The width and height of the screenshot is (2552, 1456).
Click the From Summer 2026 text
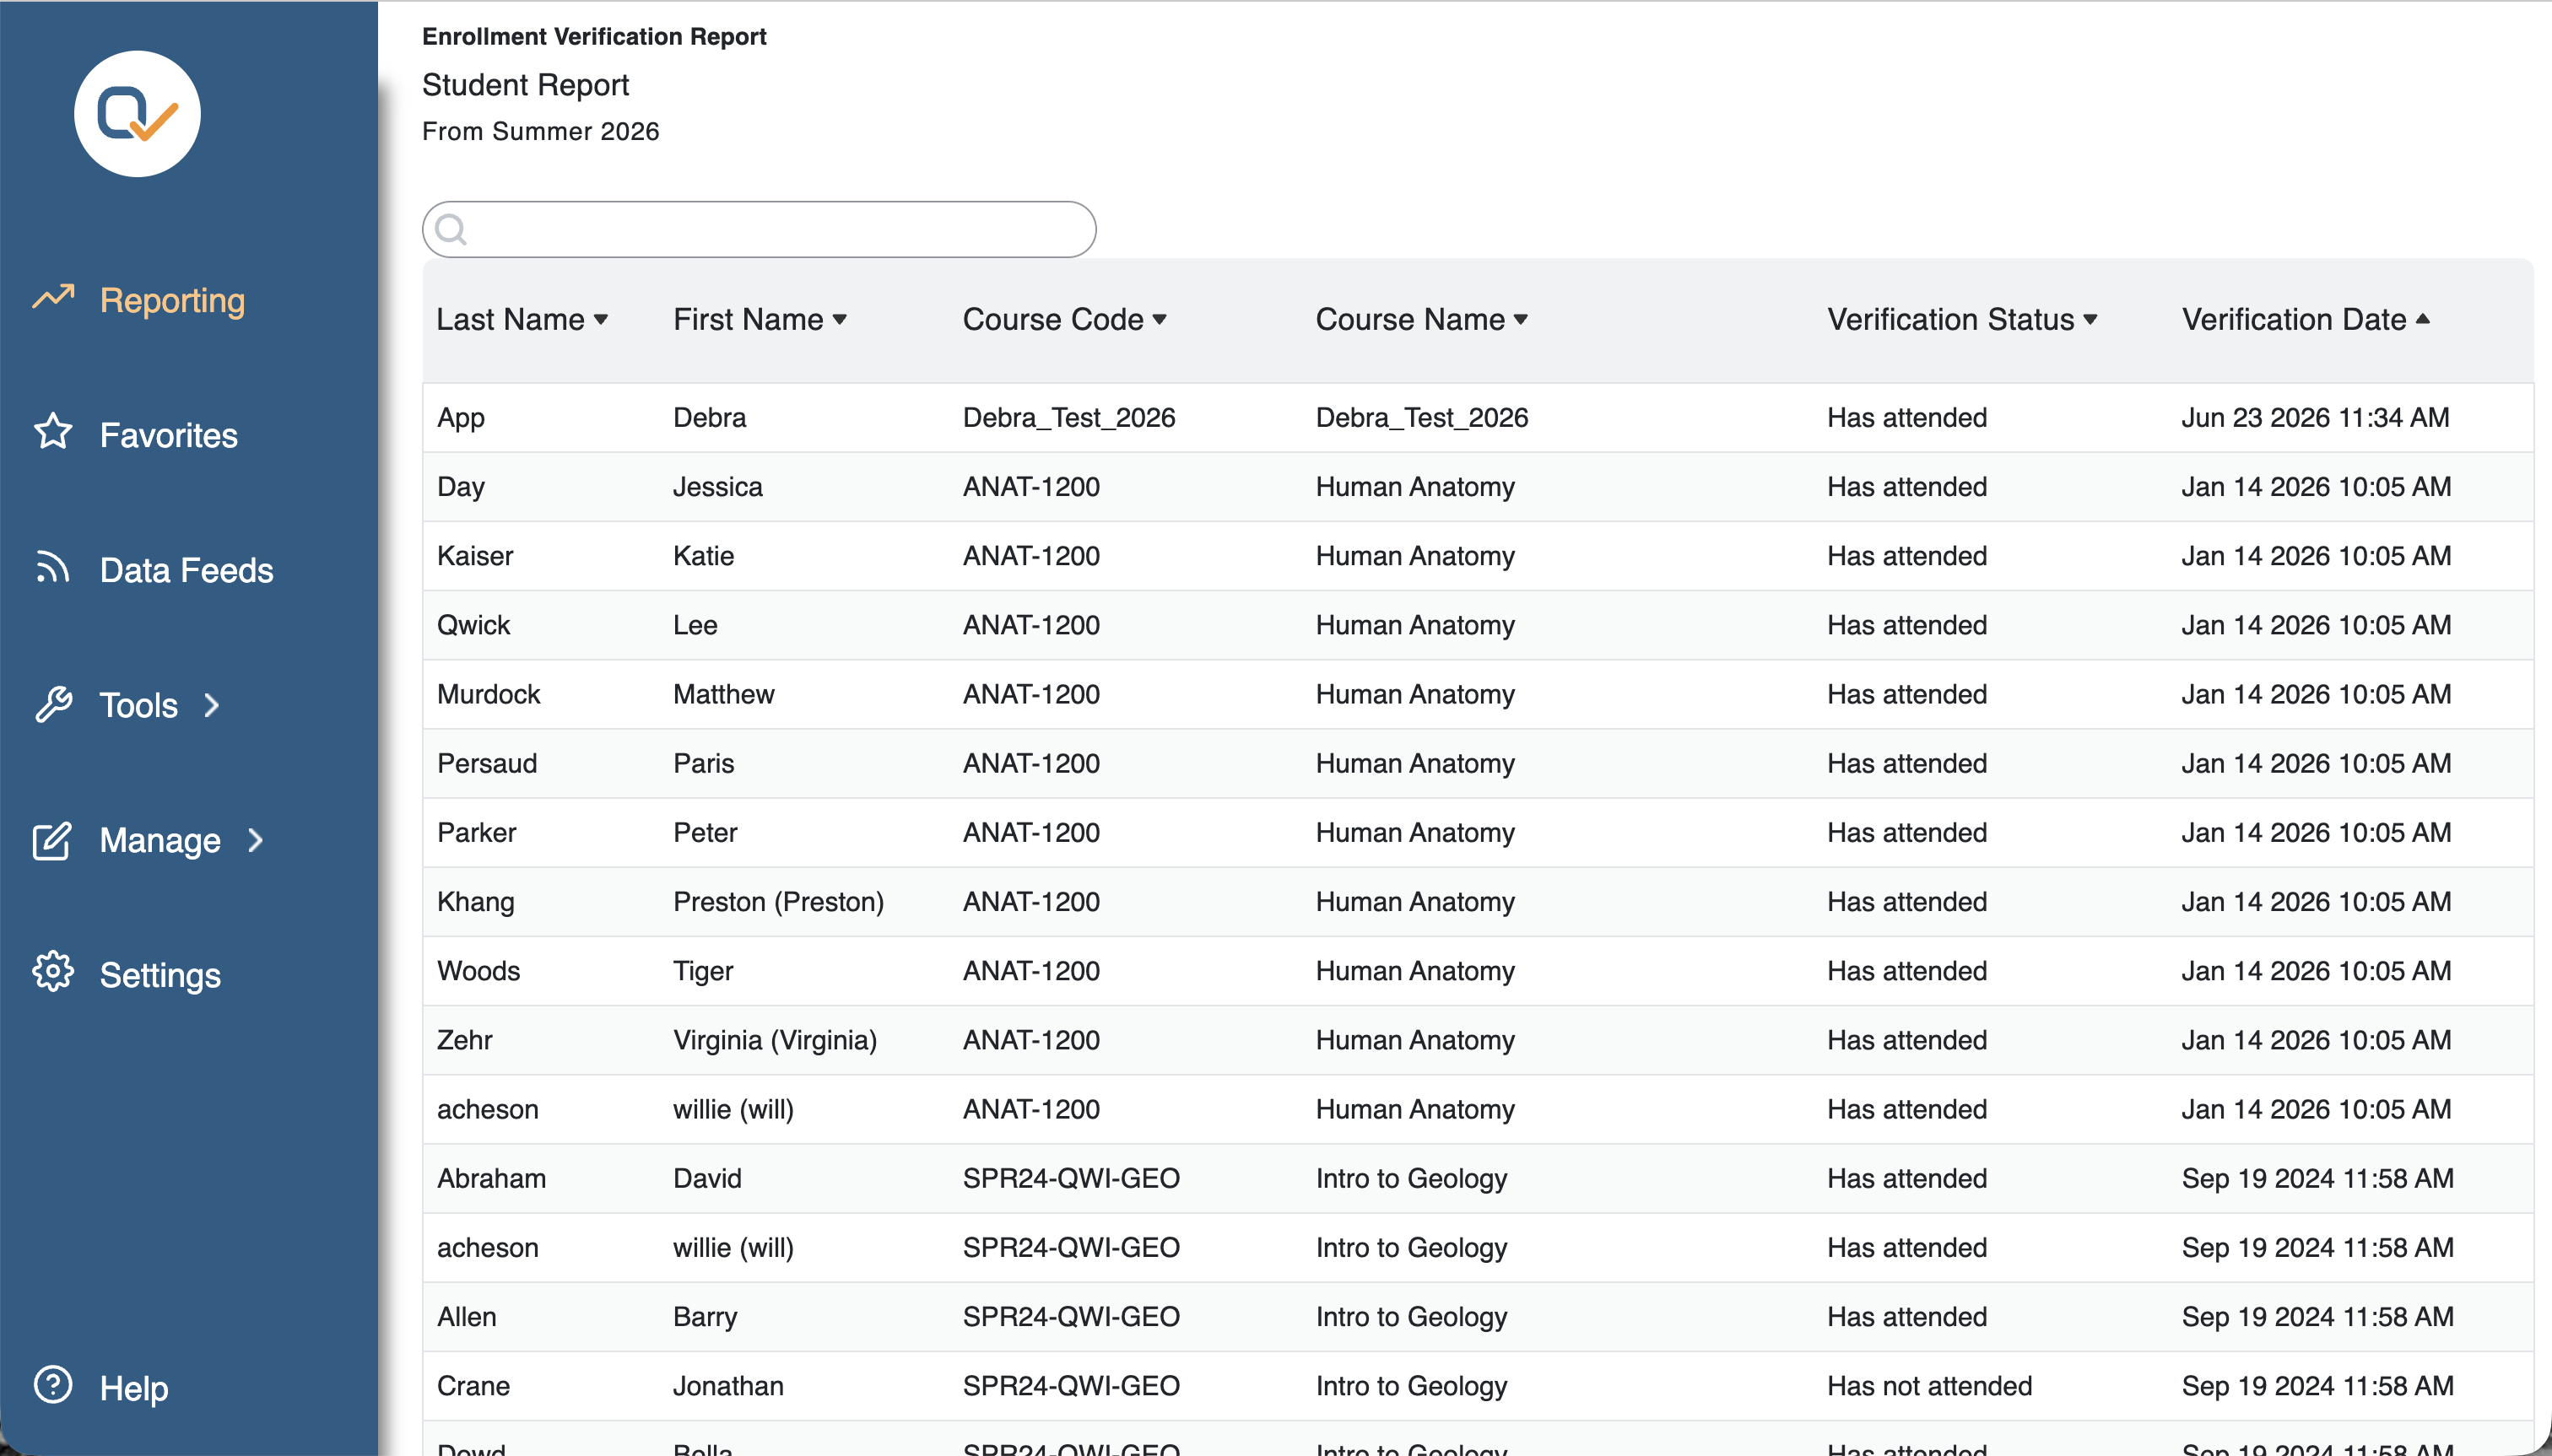tap(540, 131)
